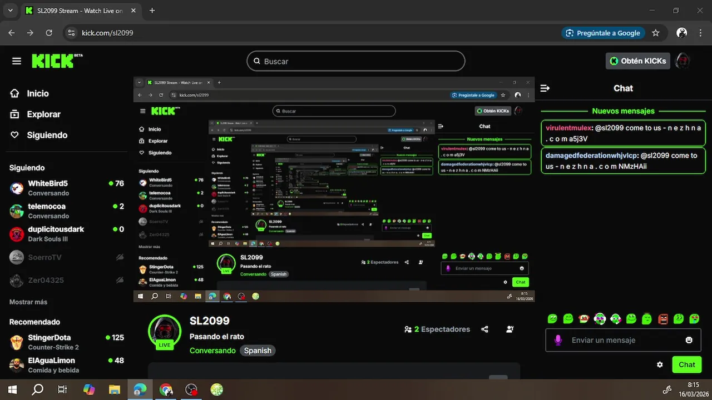Open the taskbar clock showing 8:15
The width and height of the screenshot is (712, 400).
[693, 389]
